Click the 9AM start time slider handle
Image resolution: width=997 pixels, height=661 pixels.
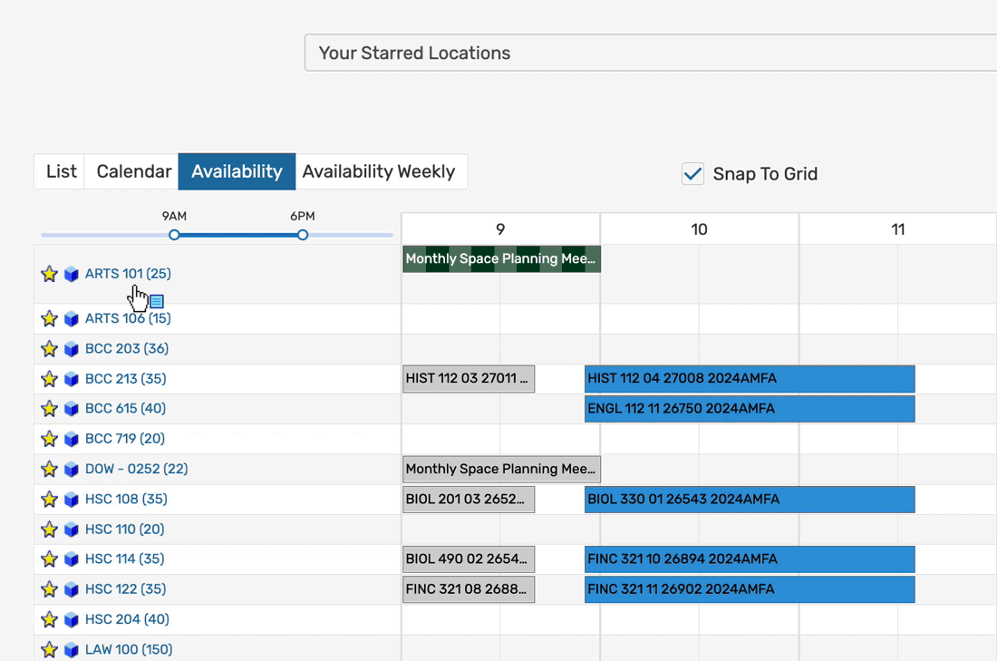coord(174,235)
